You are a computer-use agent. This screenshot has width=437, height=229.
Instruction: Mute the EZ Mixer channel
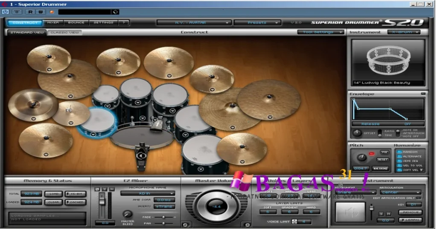pyautogui.click(x=112, y=189)
